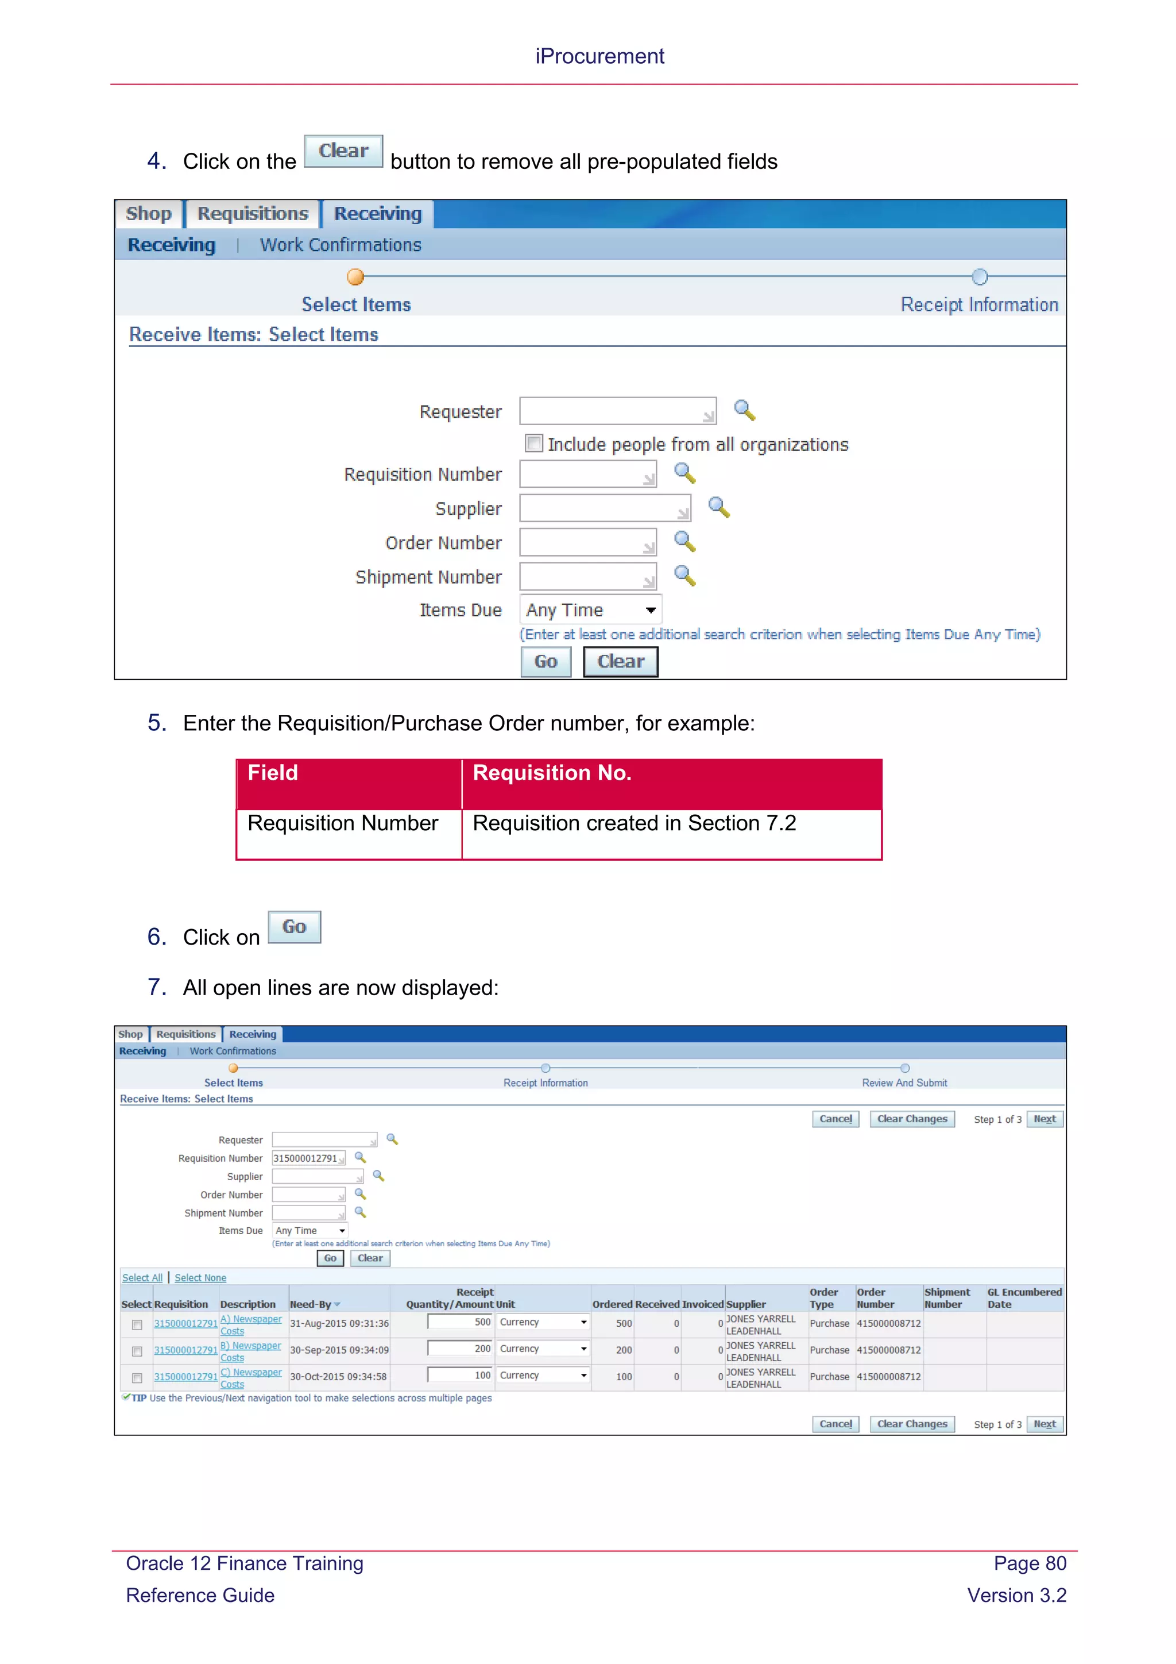Click the Requisition Number search icon in top form
The image size is (1176, 1664).
coord(684,473)
